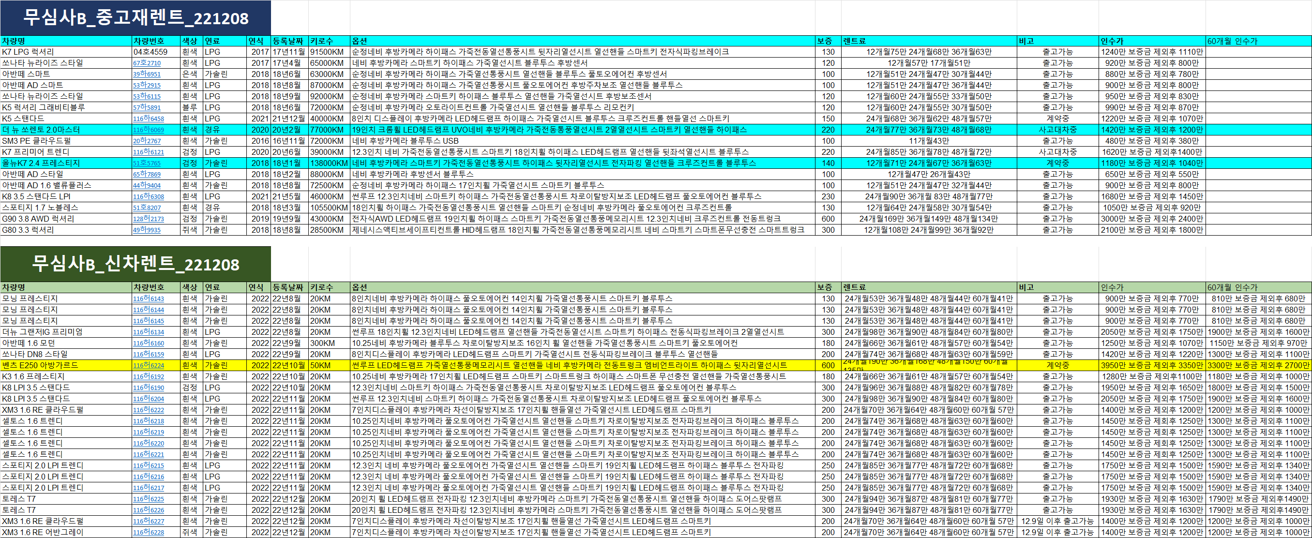Open the 116허6134 Grandeur IG link
This screenshot has width=1312, height=538.
coord(148,332)
